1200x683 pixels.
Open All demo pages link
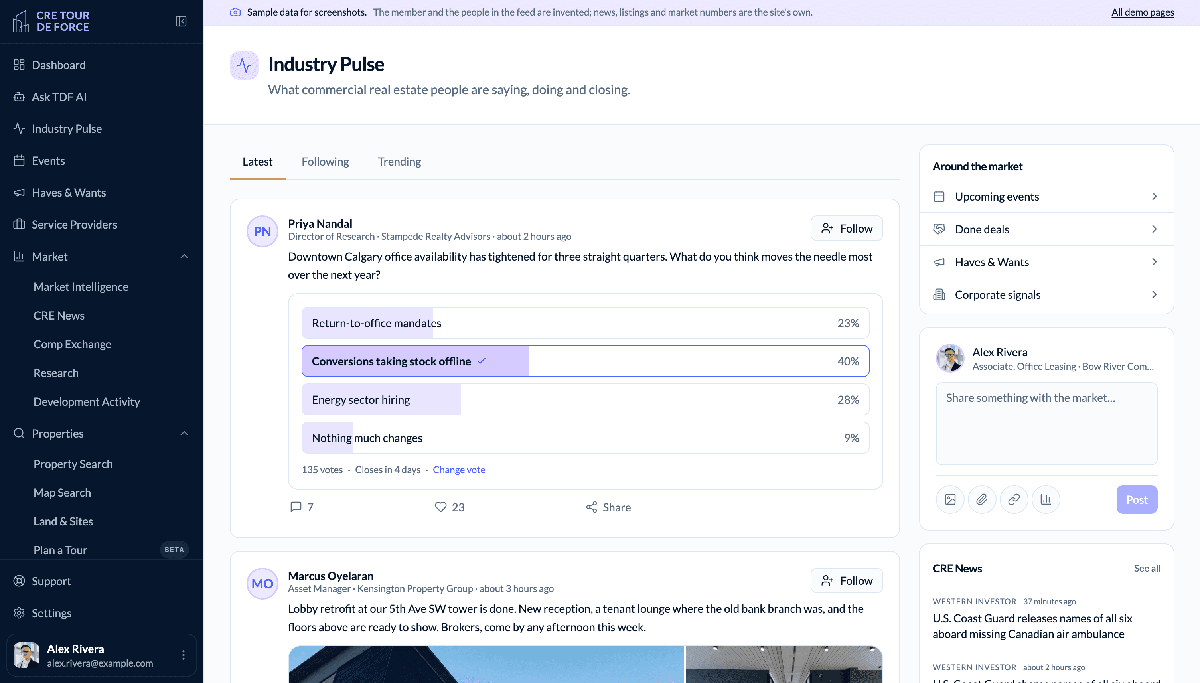pos(1142,12)
